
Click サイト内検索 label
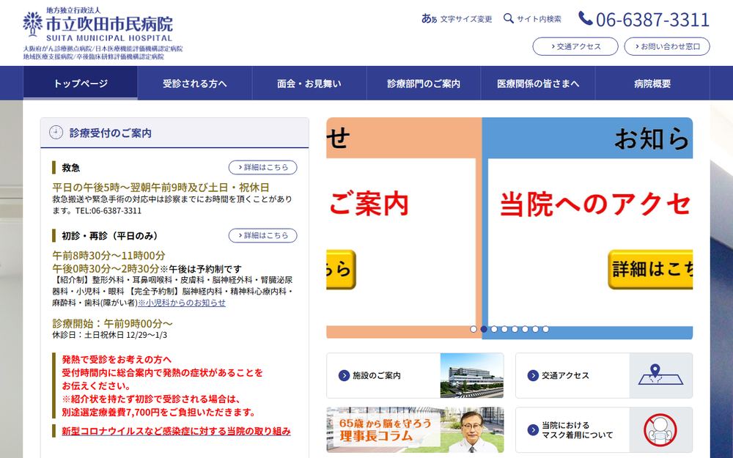(x=539, y=19)
